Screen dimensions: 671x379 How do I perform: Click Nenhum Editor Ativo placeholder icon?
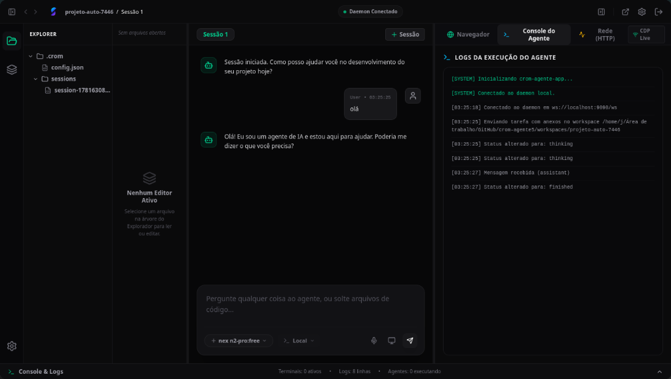(x=149, y=178)
